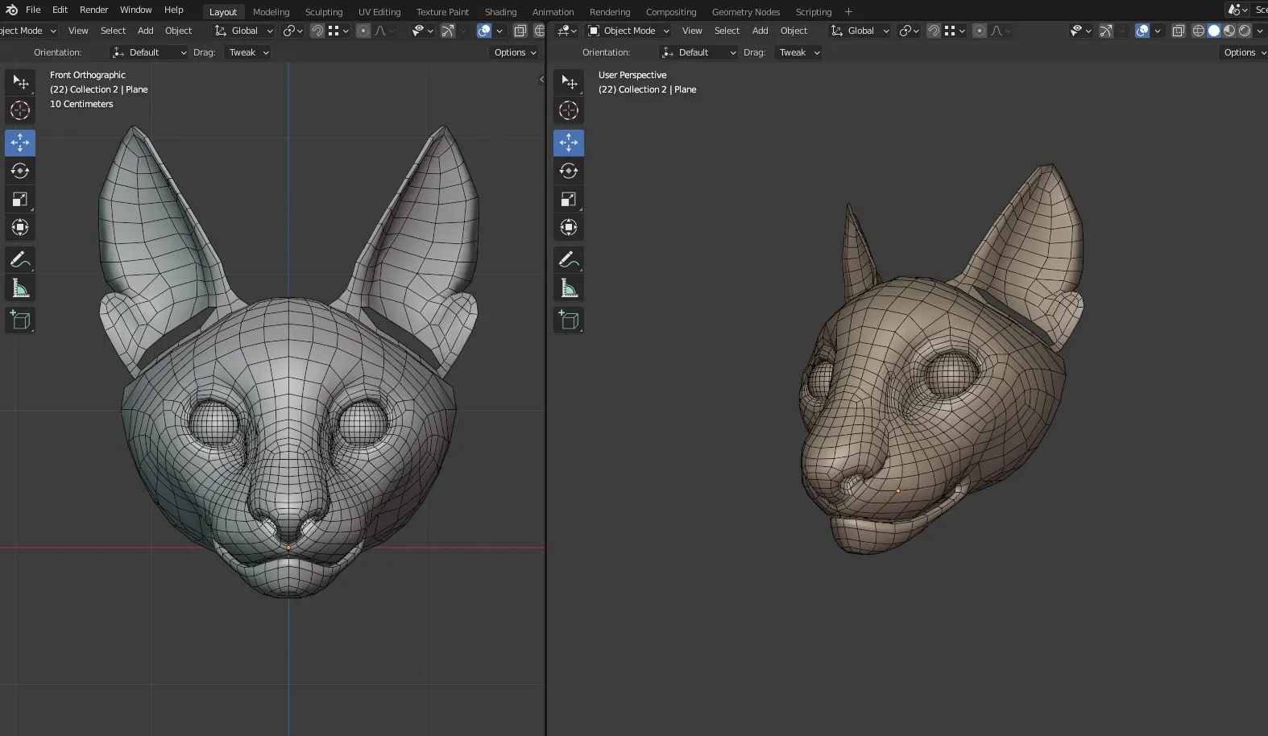
Task: Click the plus button to add workspace
Action: [x=848, y=12]
